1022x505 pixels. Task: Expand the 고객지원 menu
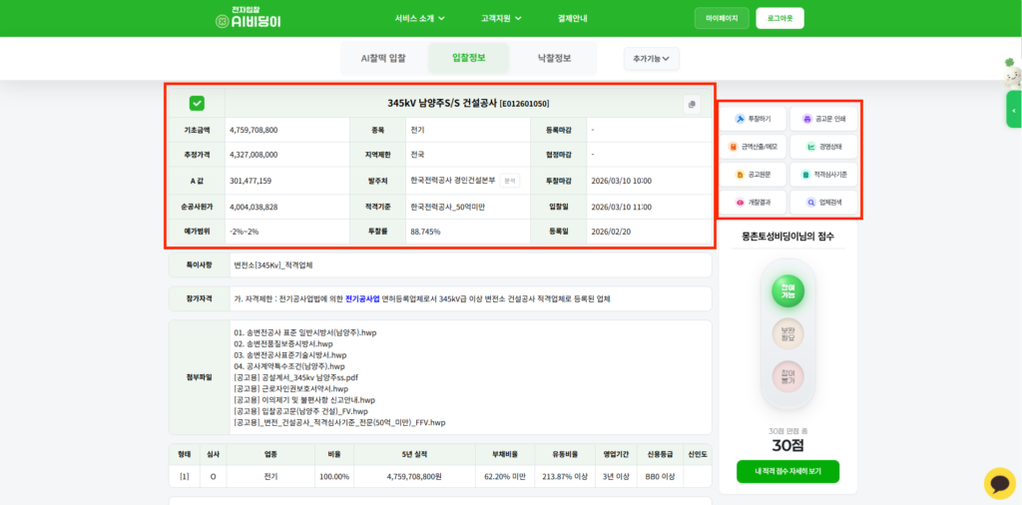[501, 18]
